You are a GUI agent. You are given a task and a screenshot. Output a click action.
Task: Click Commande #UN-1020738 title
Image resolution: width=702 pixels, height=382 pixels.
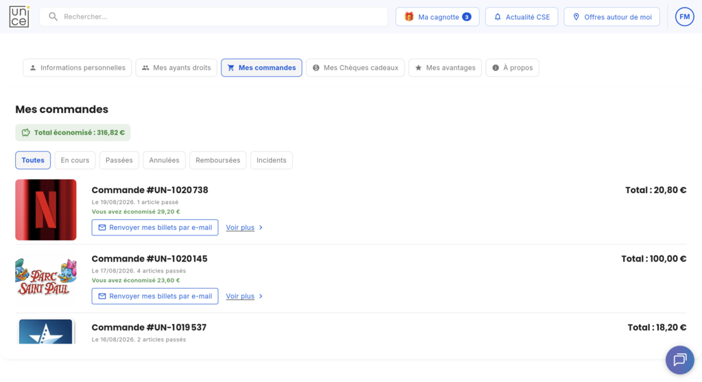pos(150,190)
